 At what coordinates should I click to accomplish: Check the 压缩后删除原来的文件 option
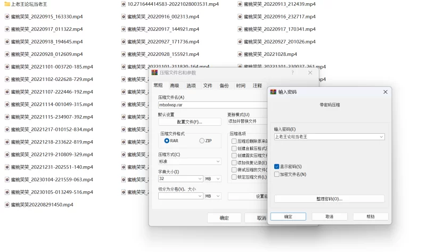point(234,141)
